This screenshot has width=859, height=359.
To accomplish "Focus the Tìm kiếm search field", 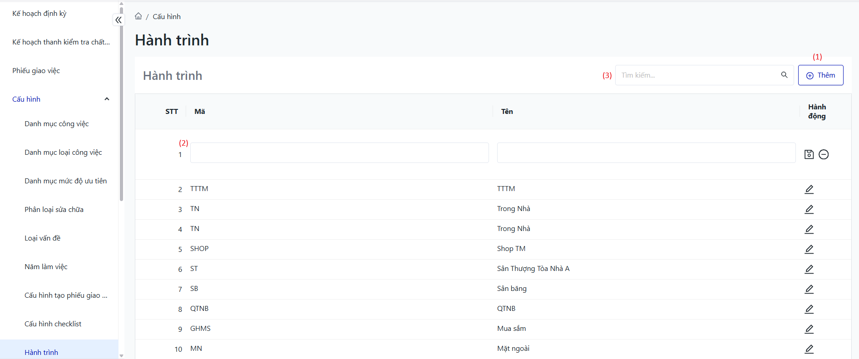I will pyautogui.click(x=697, y=75).
